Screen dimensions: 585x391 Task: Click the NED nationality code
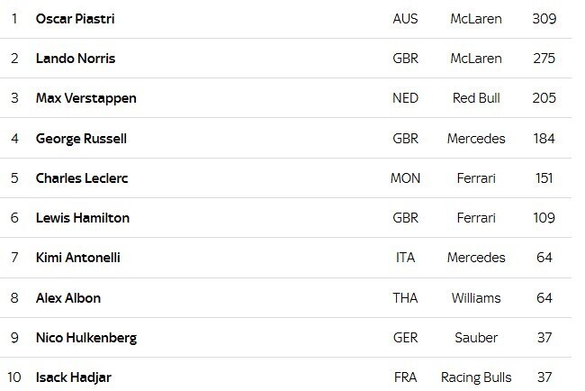point(405,98)
